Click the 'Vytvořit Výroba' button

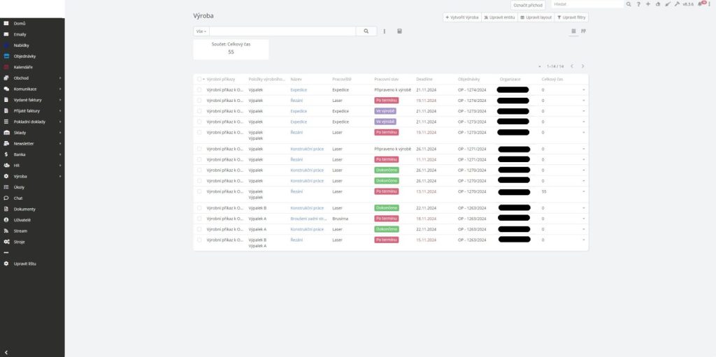point(461,17)
